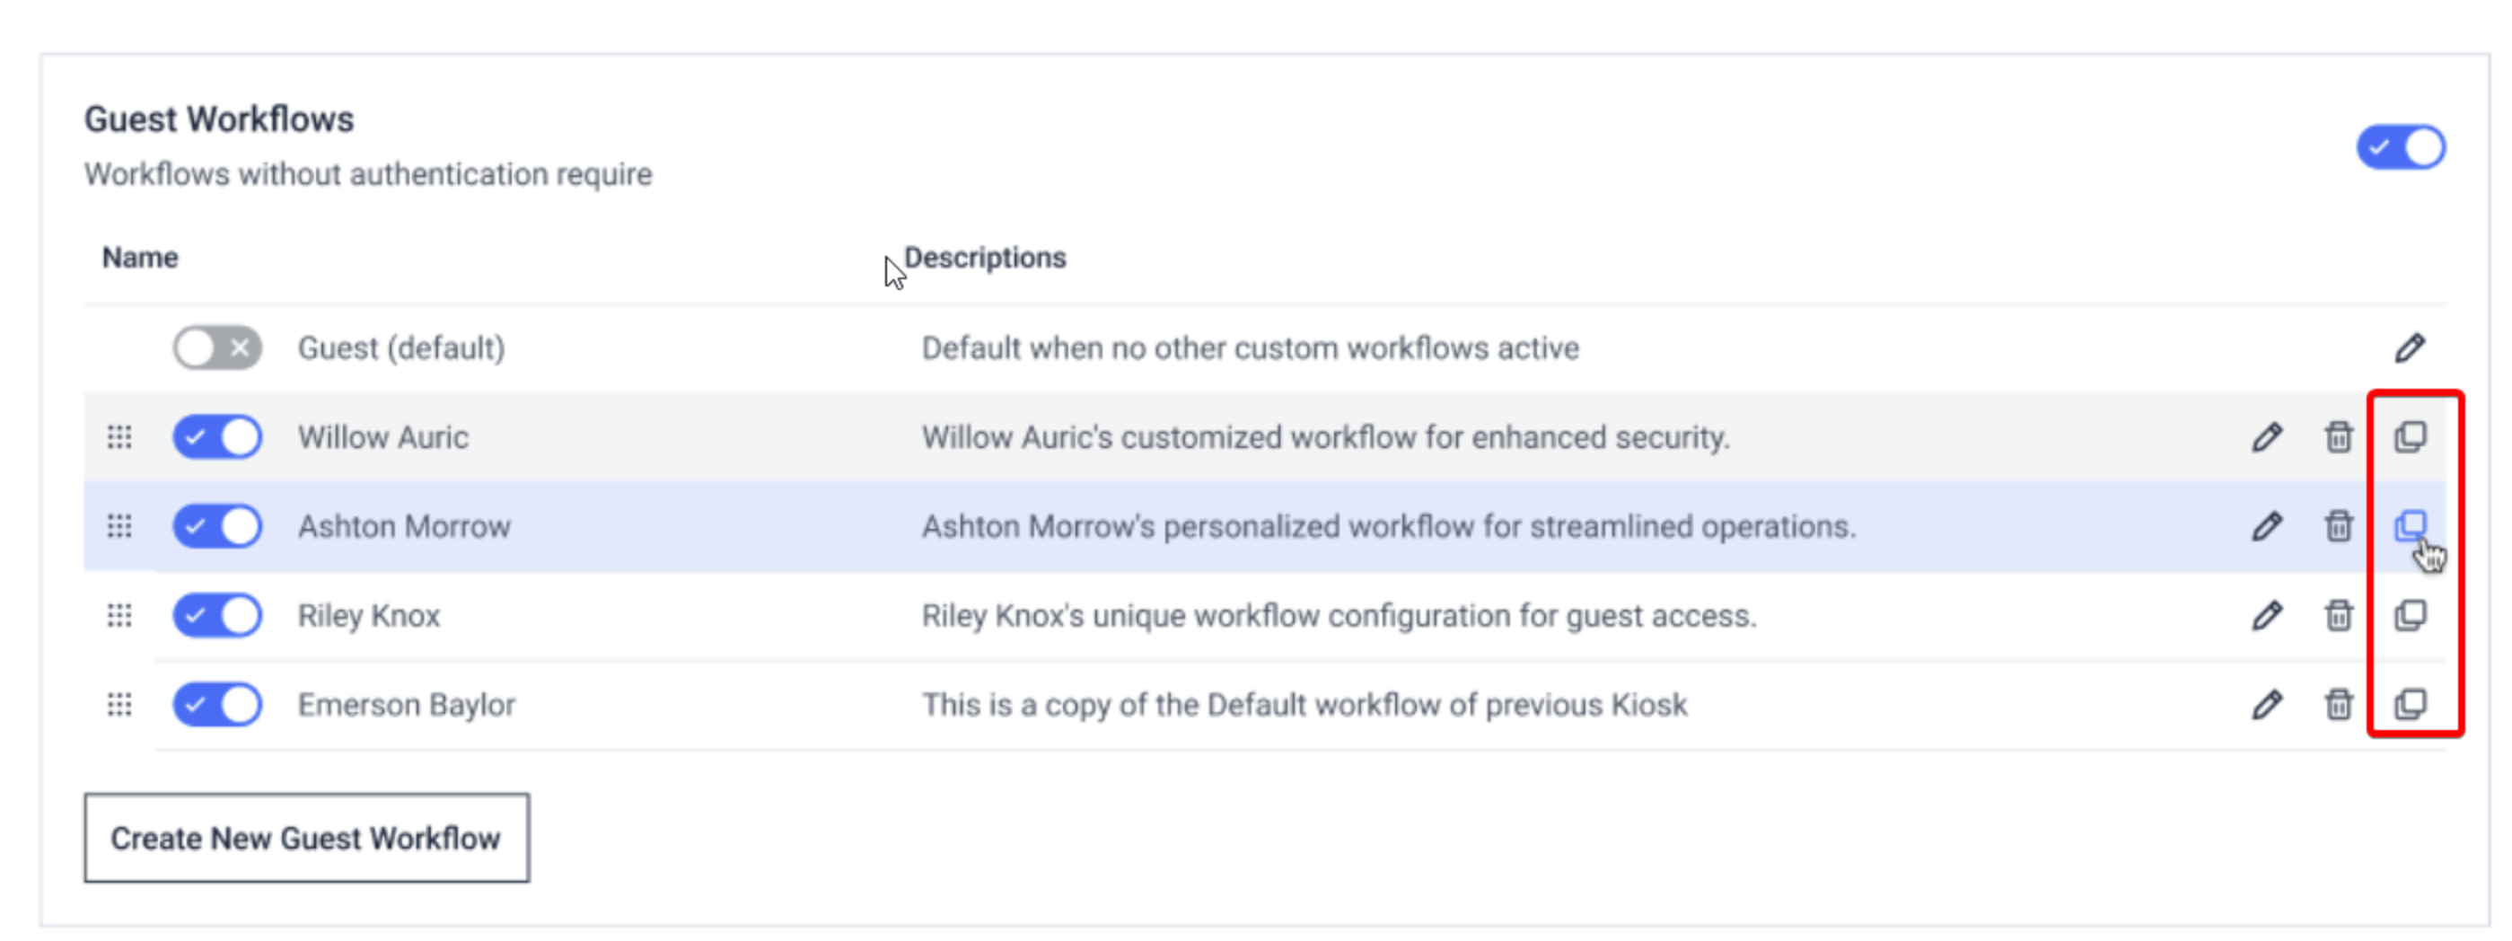Click Create New Guest Workflow button

click(x=306, y=838)
